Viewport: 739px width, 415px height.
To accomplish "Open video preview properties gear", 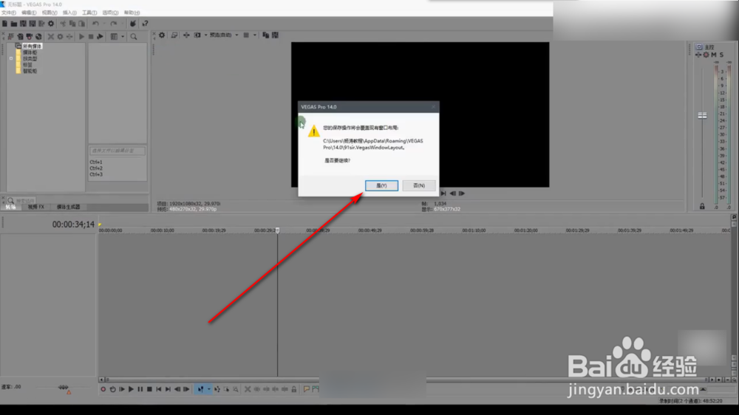I will [162, 35].
